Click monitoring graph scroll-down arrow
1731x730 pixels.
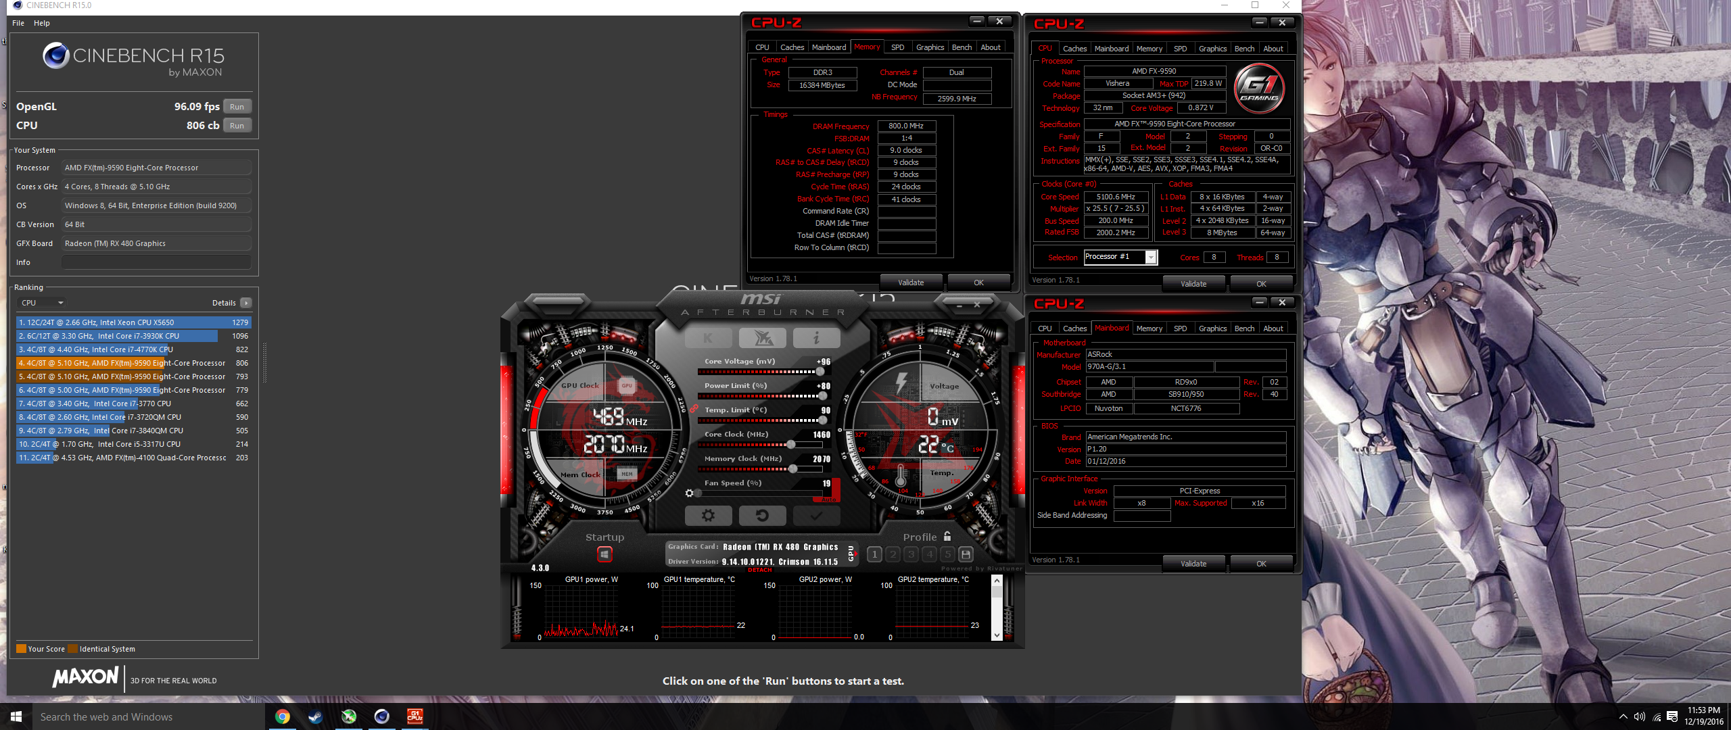[x=996, y=635]
